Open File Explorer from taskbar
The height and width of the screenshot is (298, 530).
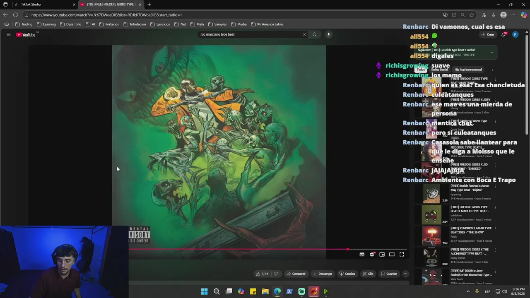coord(265,291)
